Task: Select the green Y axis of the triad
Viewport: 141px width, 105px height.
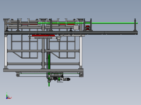Action: 7,96
